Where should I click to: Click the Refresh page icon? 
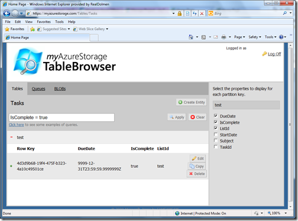pyautogui.click(x=195, y=14)
